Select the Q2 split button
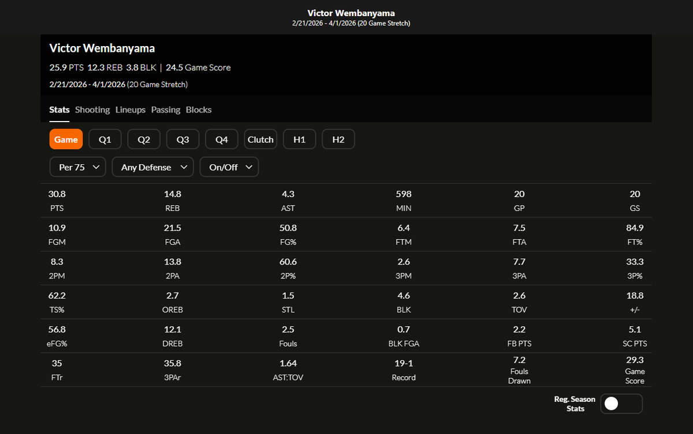 pos(144,139)
